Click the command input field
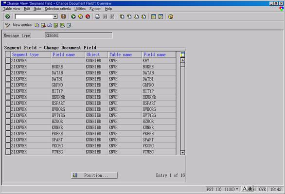Viewport: 285px width, 194px height. coord(34,17)
